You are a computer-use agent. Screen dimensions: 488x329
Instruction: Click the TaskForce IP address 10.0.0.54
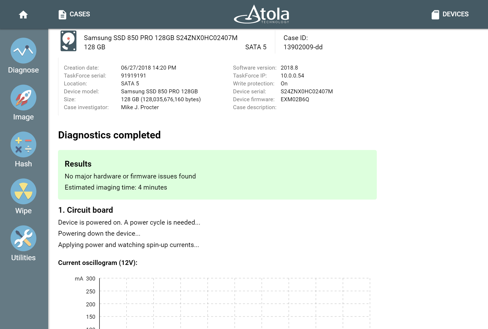click(x=292, y=75)
